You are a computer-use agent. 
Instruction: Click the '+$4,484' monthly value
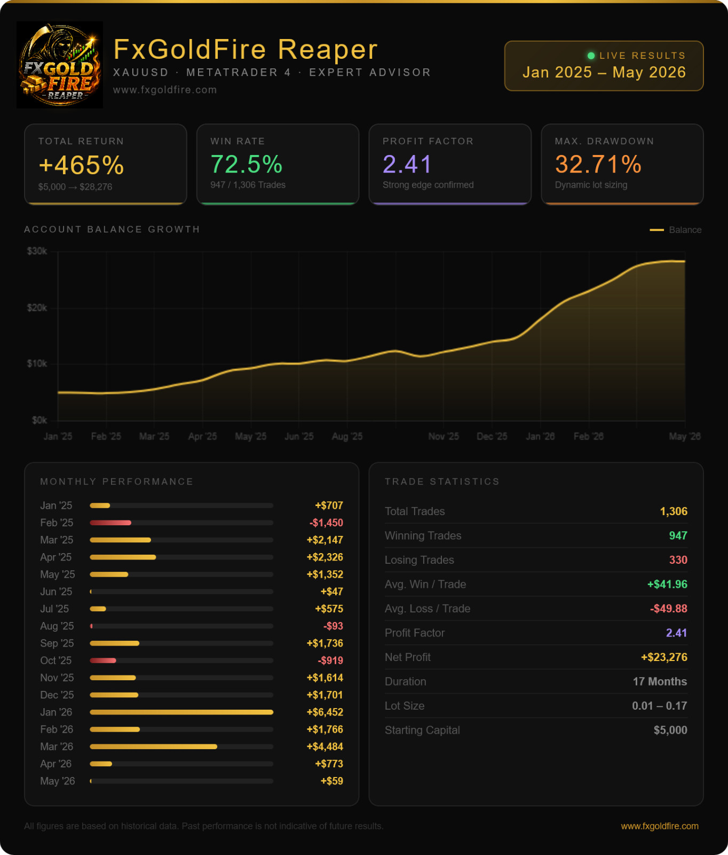pos(325,747)
